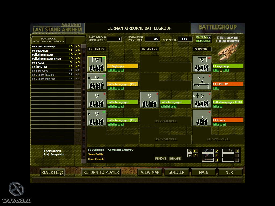Click the FJ Ersatz unit icon
The image size is (275, 206).
click(x=202, y=117)
